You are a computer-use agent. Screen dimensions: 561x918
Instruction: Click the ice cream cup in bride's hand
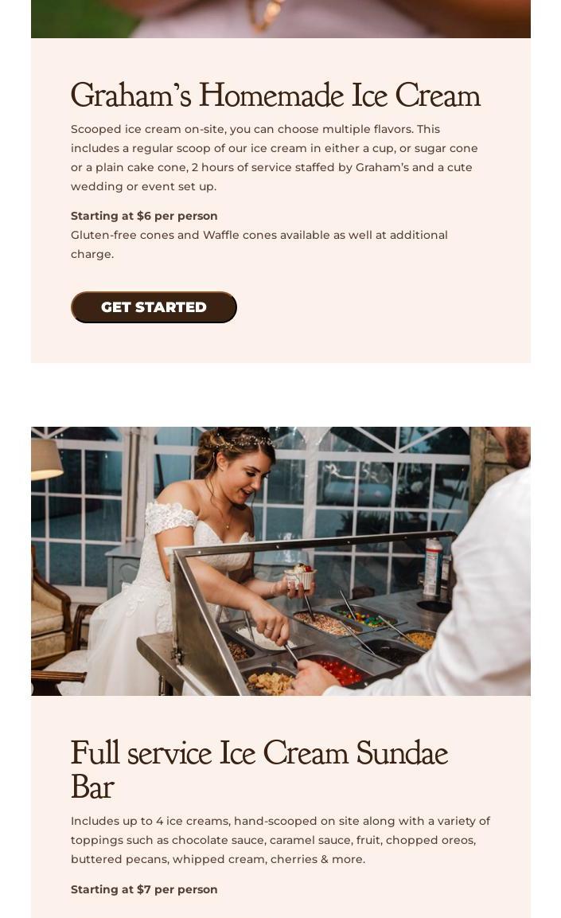[x=300, y=577]
